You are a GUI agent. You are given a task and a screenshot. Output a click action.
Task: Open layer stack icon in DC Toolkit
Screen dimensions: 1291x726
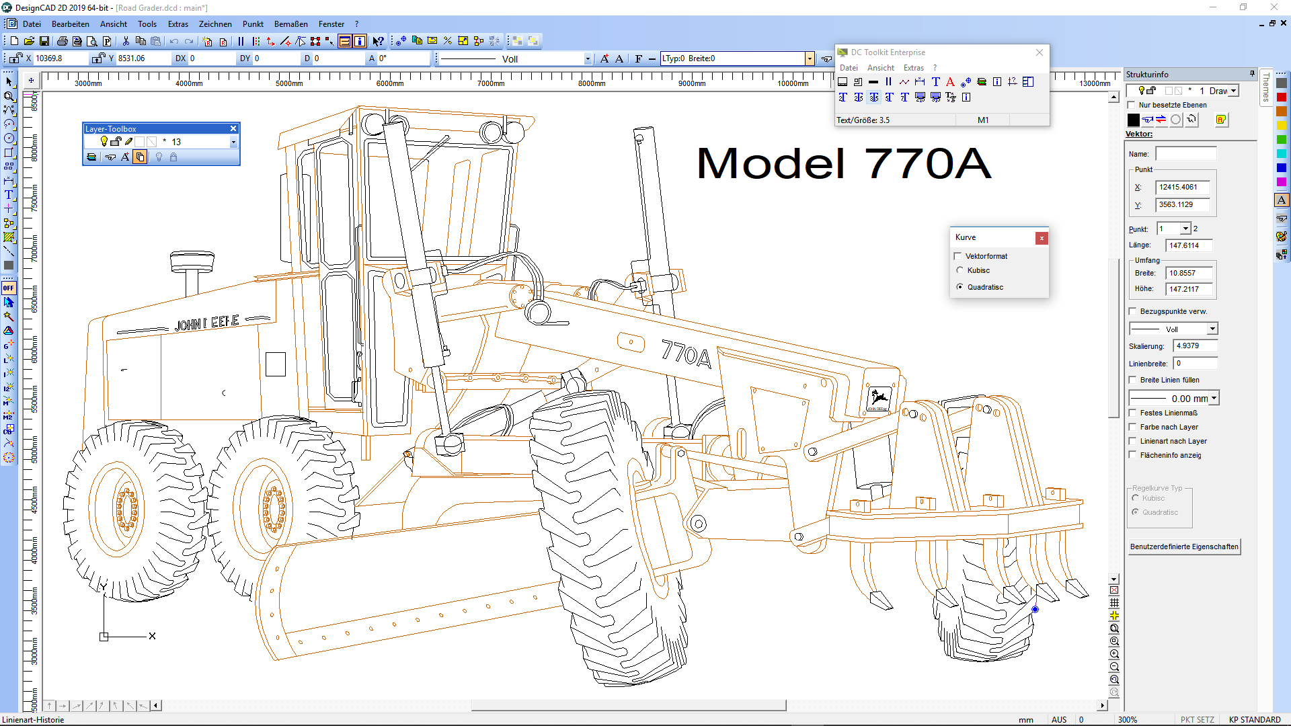pyautogui.click(x=982, y=82)
